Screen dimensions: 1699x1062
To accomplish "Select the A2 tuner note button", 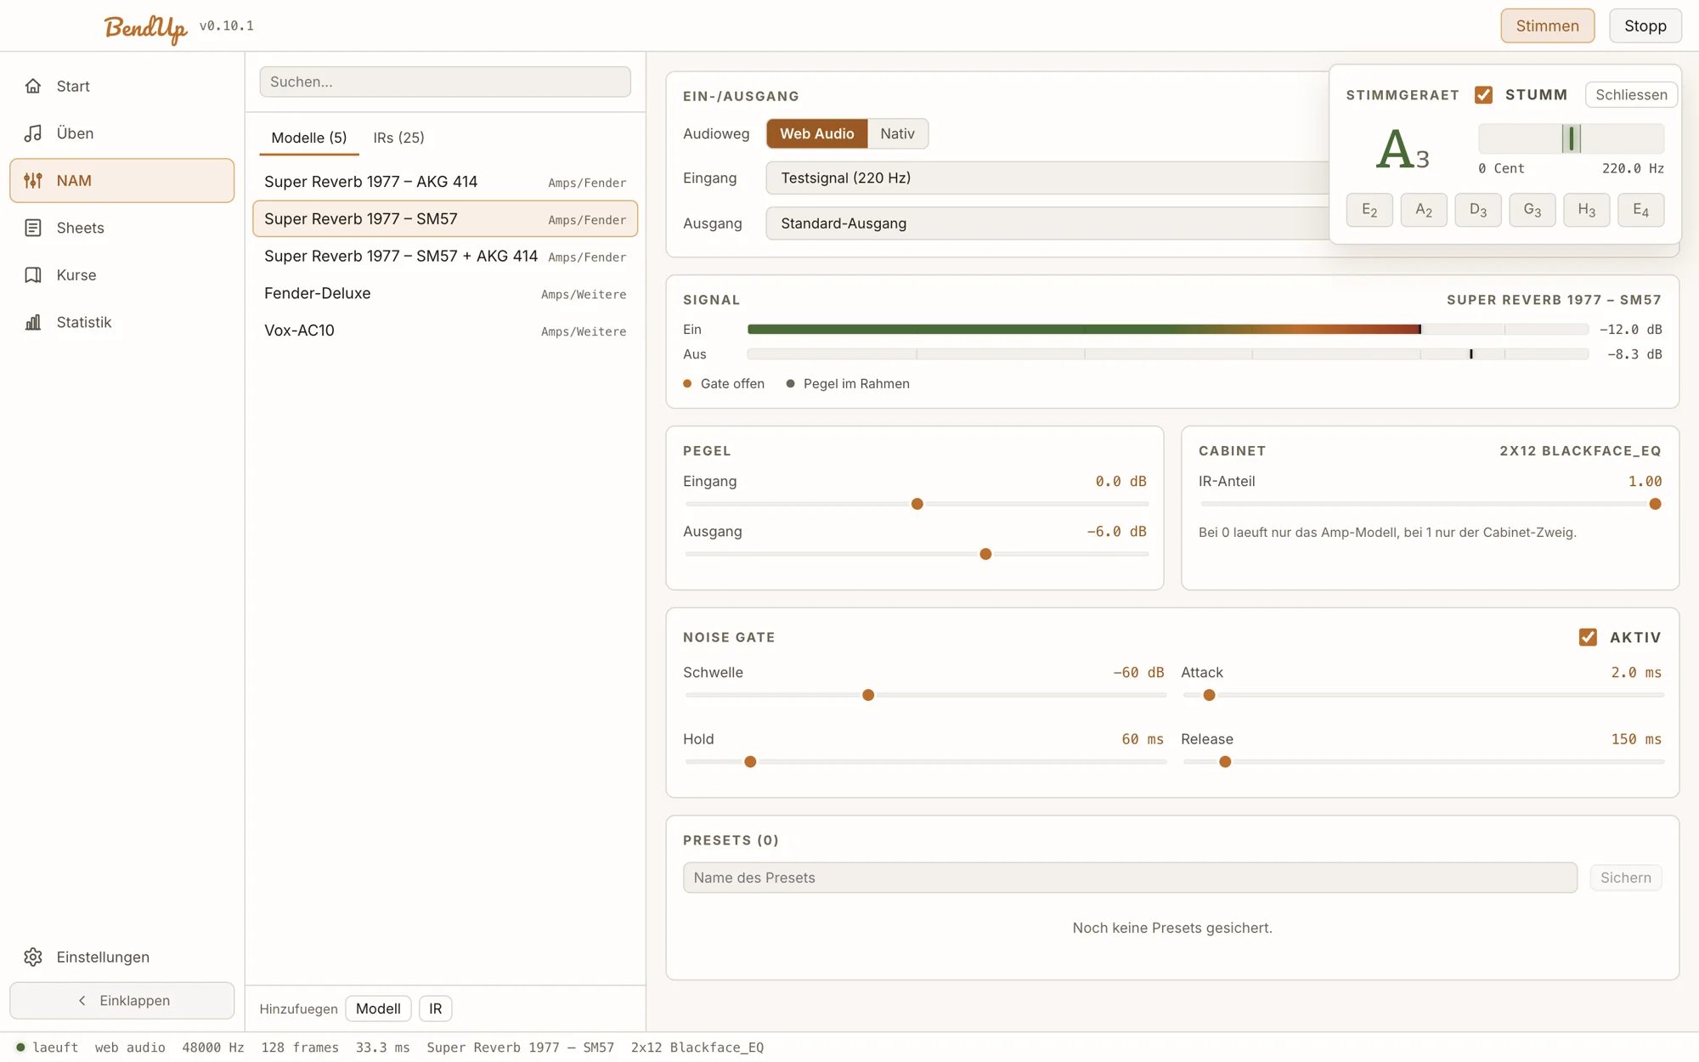I will click(1424, 210).
